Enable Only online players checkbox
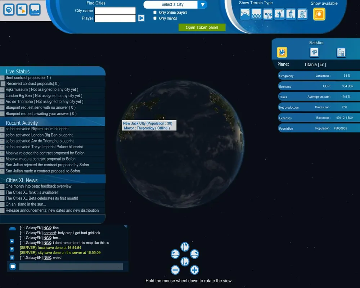 coord(155,13)
